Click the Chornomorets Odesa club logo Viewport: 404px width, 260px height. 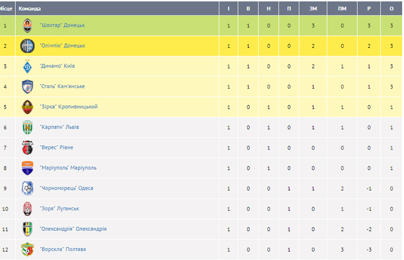pos(27,189)
